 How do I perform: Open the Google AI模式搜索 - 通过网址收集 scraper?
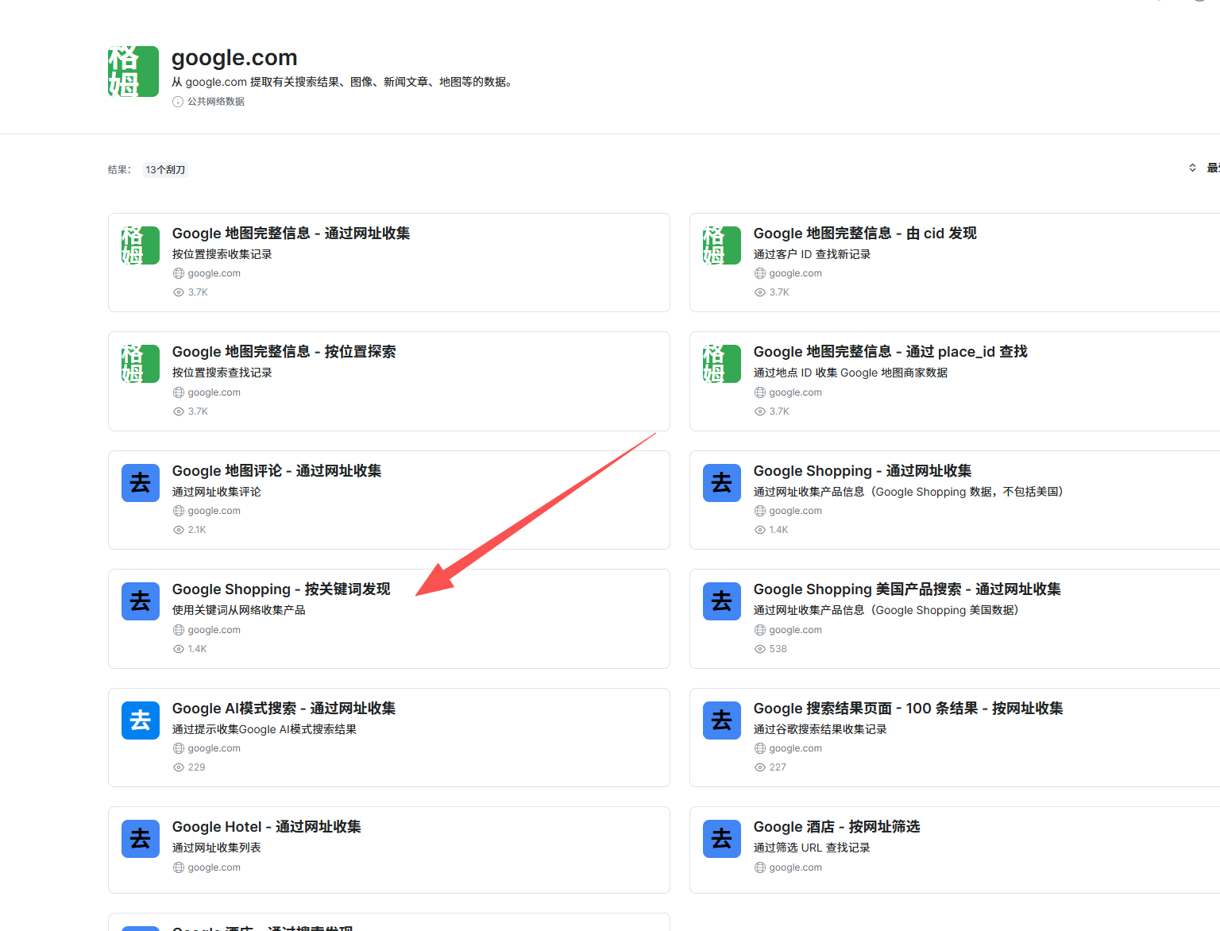[x=284, y=708]
